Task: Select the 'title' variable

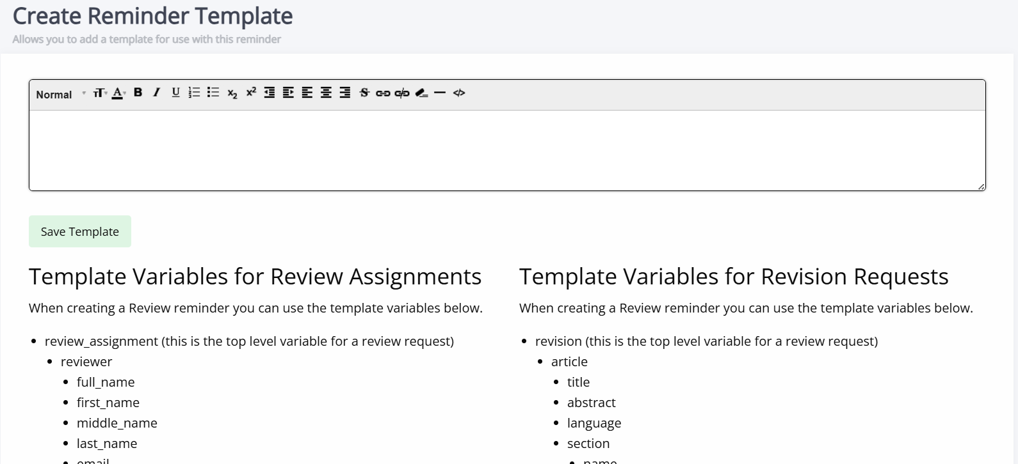Action: point(578,382)
